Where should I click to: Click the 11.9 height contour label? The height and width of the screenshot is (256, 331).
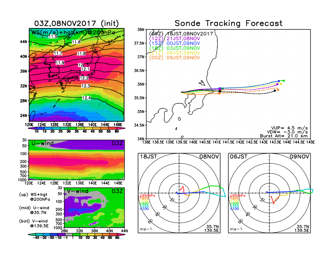60,63
